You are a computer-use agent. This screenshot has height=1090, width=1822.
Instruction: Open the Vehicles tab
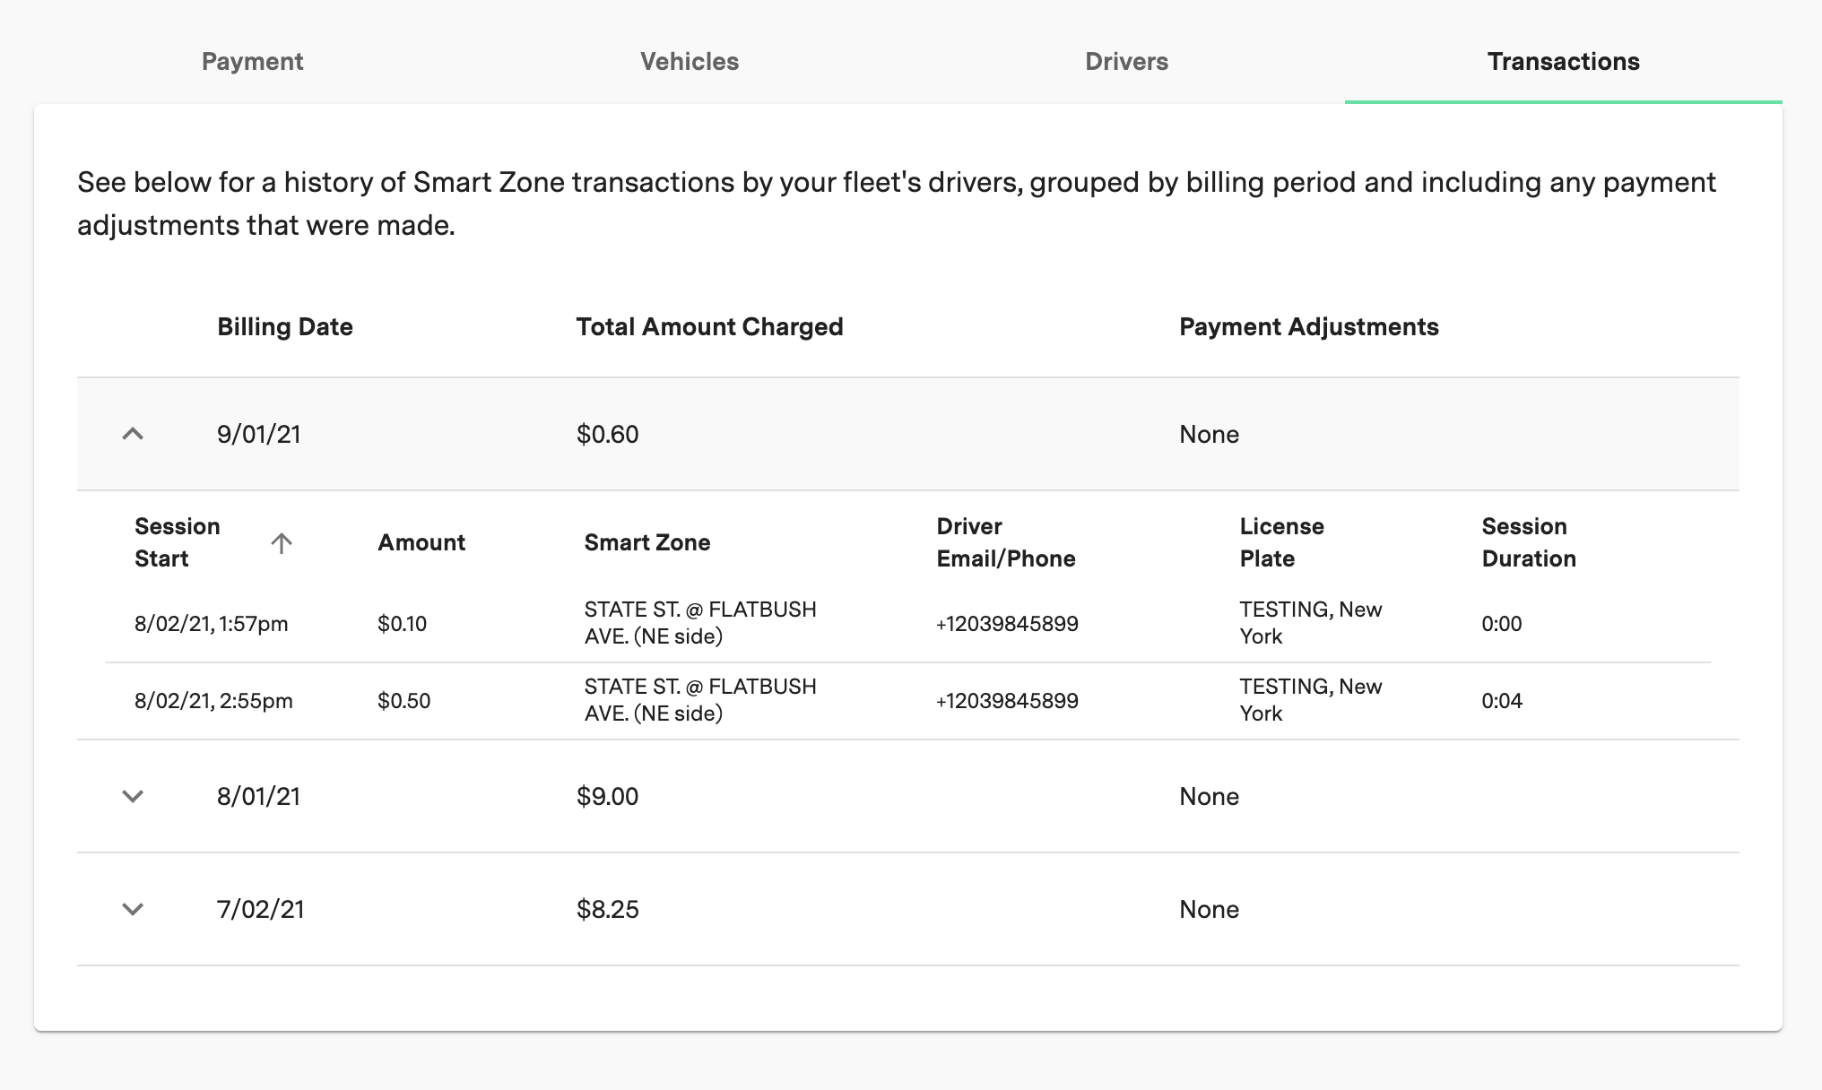[x=689, y=62]
